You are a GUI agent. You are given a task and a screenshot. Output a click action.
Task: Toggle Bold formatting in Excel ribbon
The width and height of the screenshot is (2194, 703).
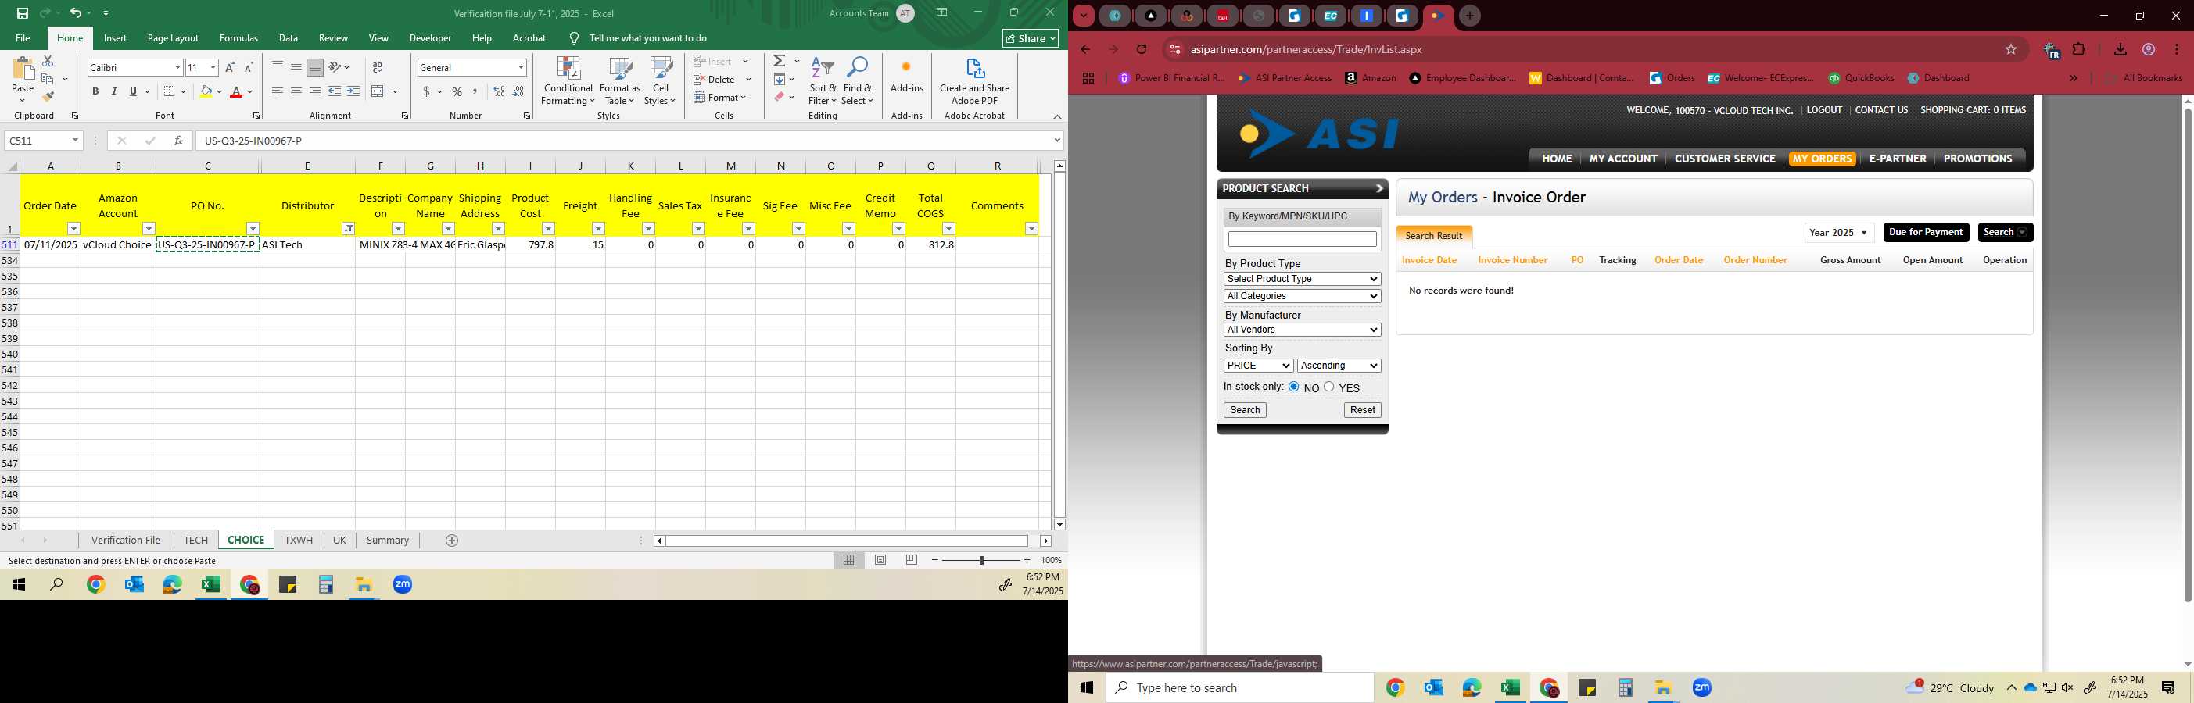click(95, 92)
